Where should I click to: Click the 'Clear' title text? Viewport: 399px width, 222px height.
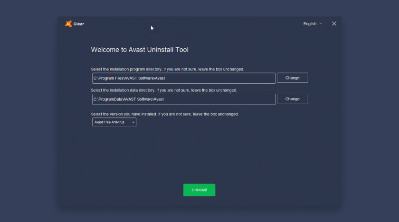click(x=79, y=24)
